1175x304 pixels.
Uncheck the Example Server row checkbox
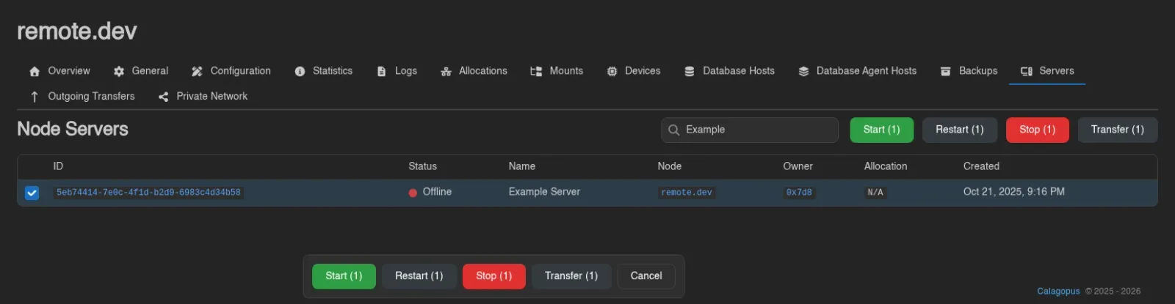coord(32,193)
